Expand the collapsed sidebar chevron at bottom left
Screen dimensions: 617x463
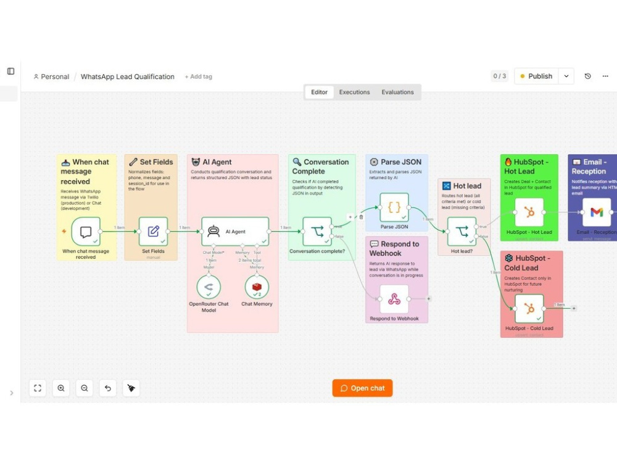tap(11, 393)
